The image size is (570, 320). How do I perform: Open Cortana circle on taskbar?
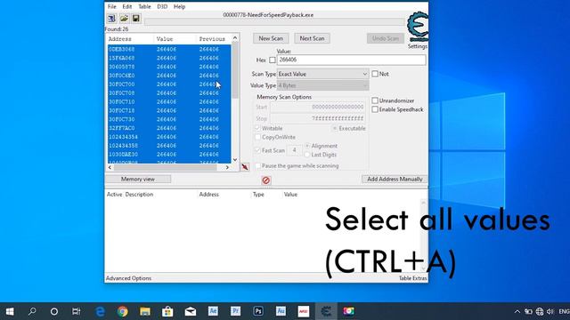54,311
